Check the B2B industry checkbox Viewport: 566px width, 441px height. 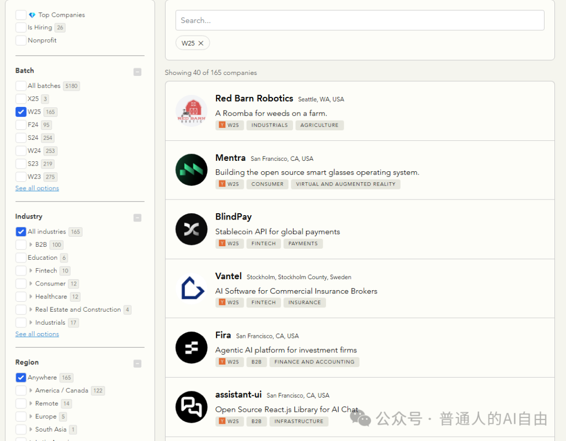21,245
